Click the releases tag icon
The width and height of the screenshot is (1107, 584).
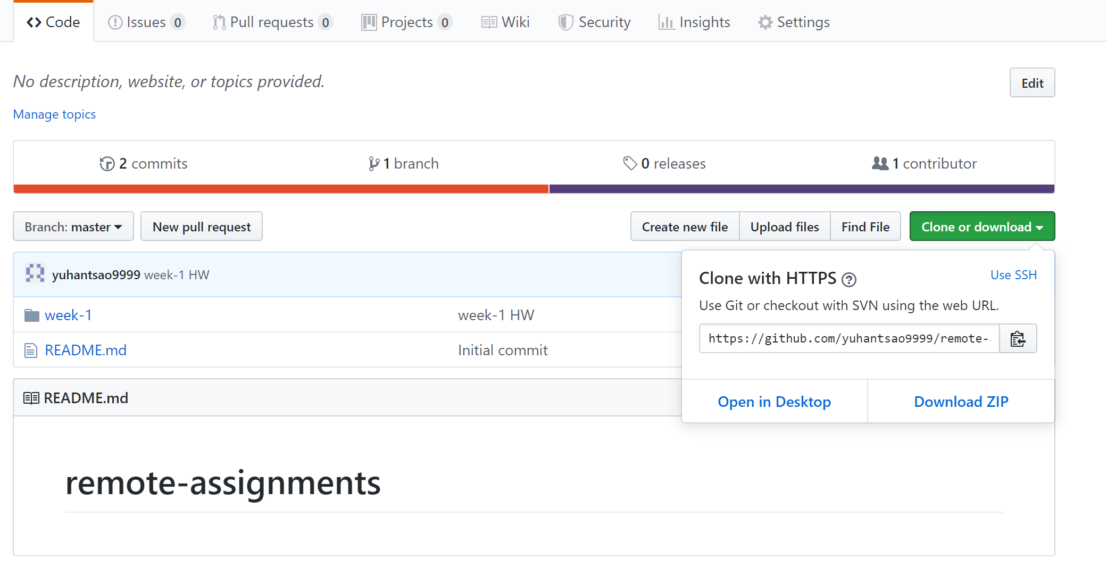(x=630, y=164)
